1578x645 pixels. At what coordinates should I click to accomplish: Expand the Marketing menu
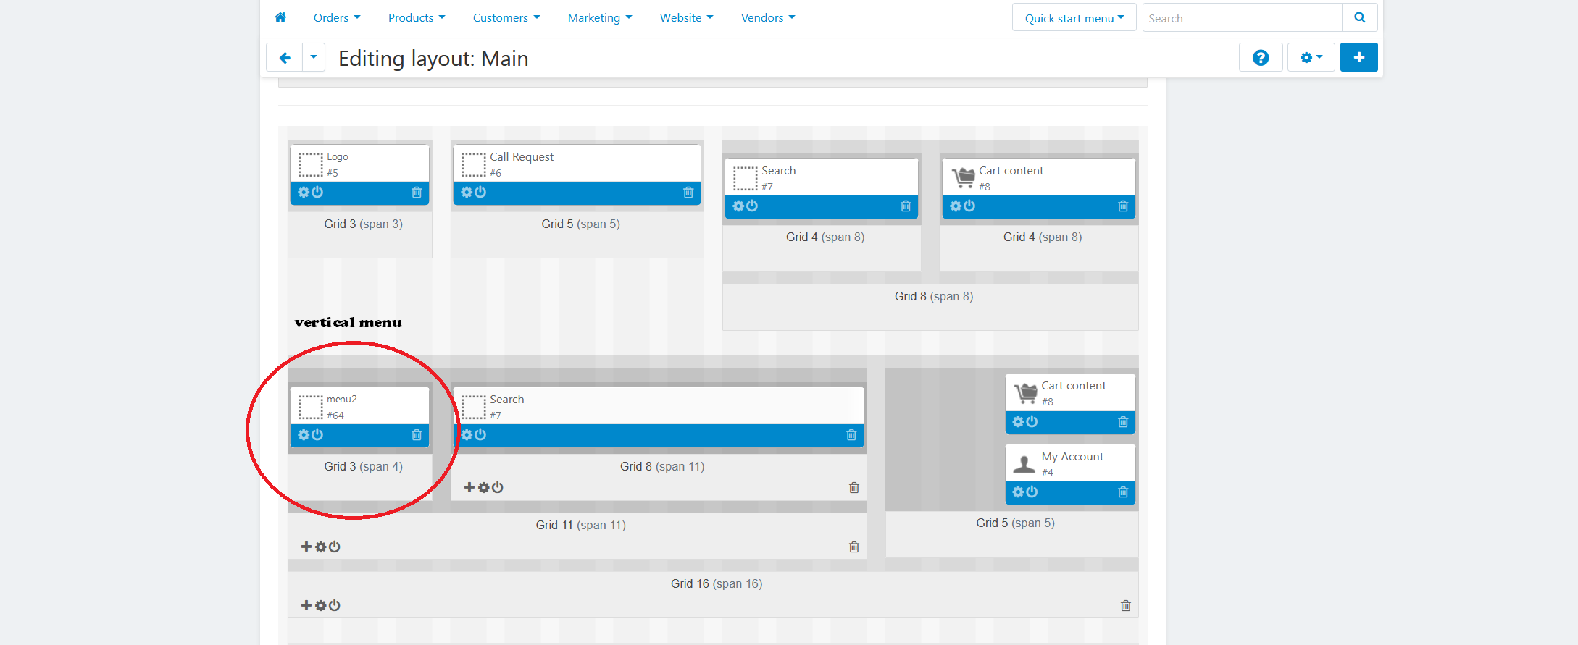pyautogui.click(x=600, y=18)
